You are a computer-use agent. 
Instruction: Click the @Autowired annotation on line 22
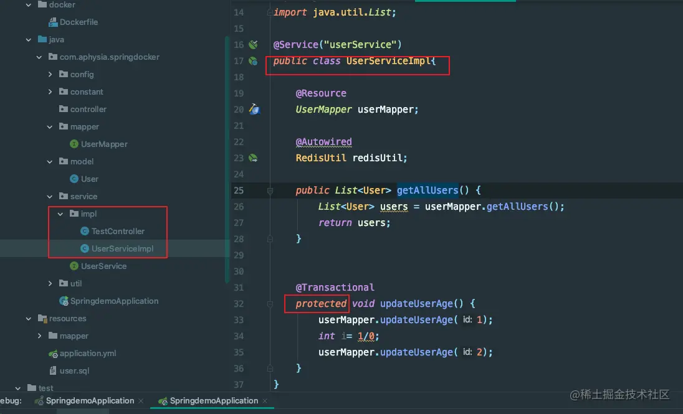click(323, 142)
